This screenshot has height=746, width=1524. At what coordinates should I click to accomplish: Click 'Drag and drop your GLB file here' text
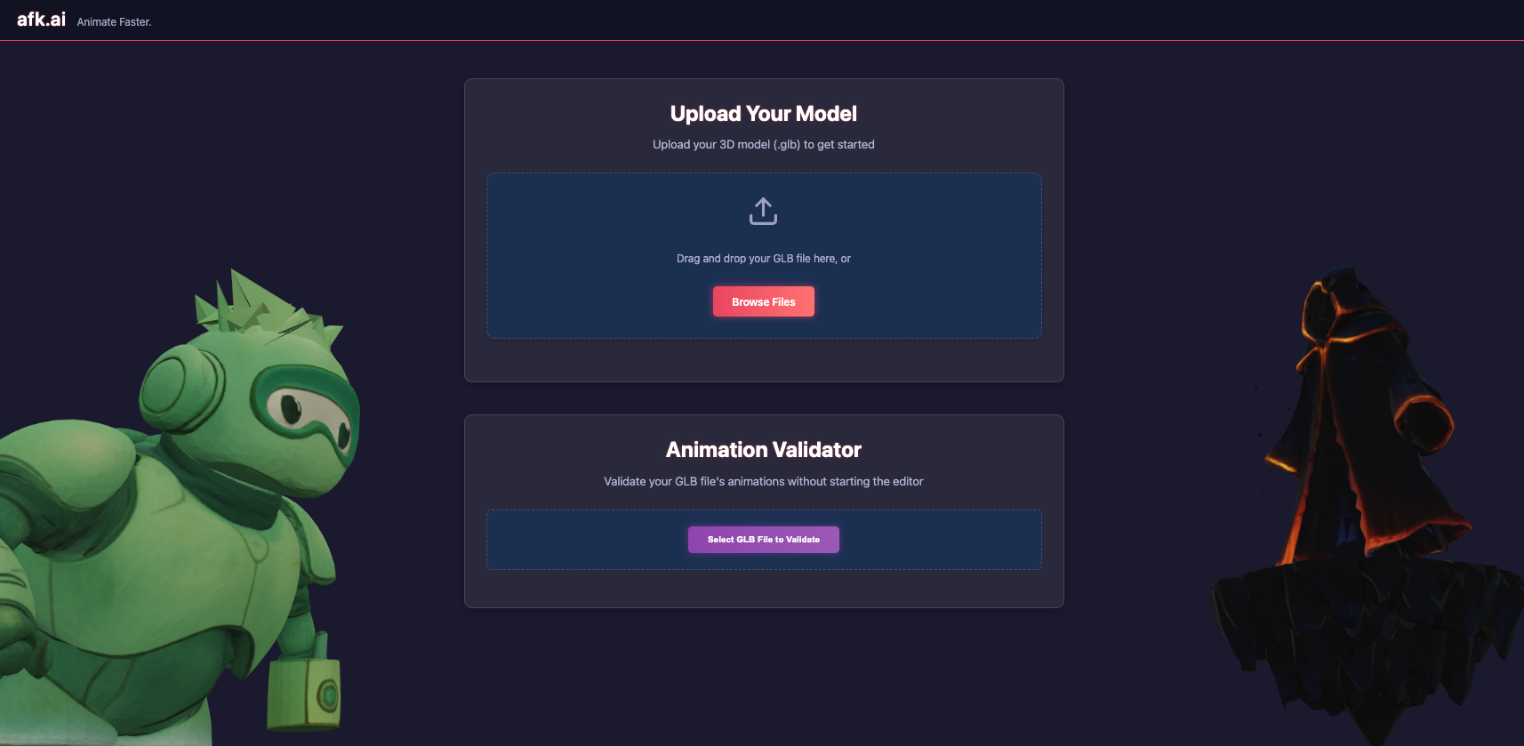763,258
